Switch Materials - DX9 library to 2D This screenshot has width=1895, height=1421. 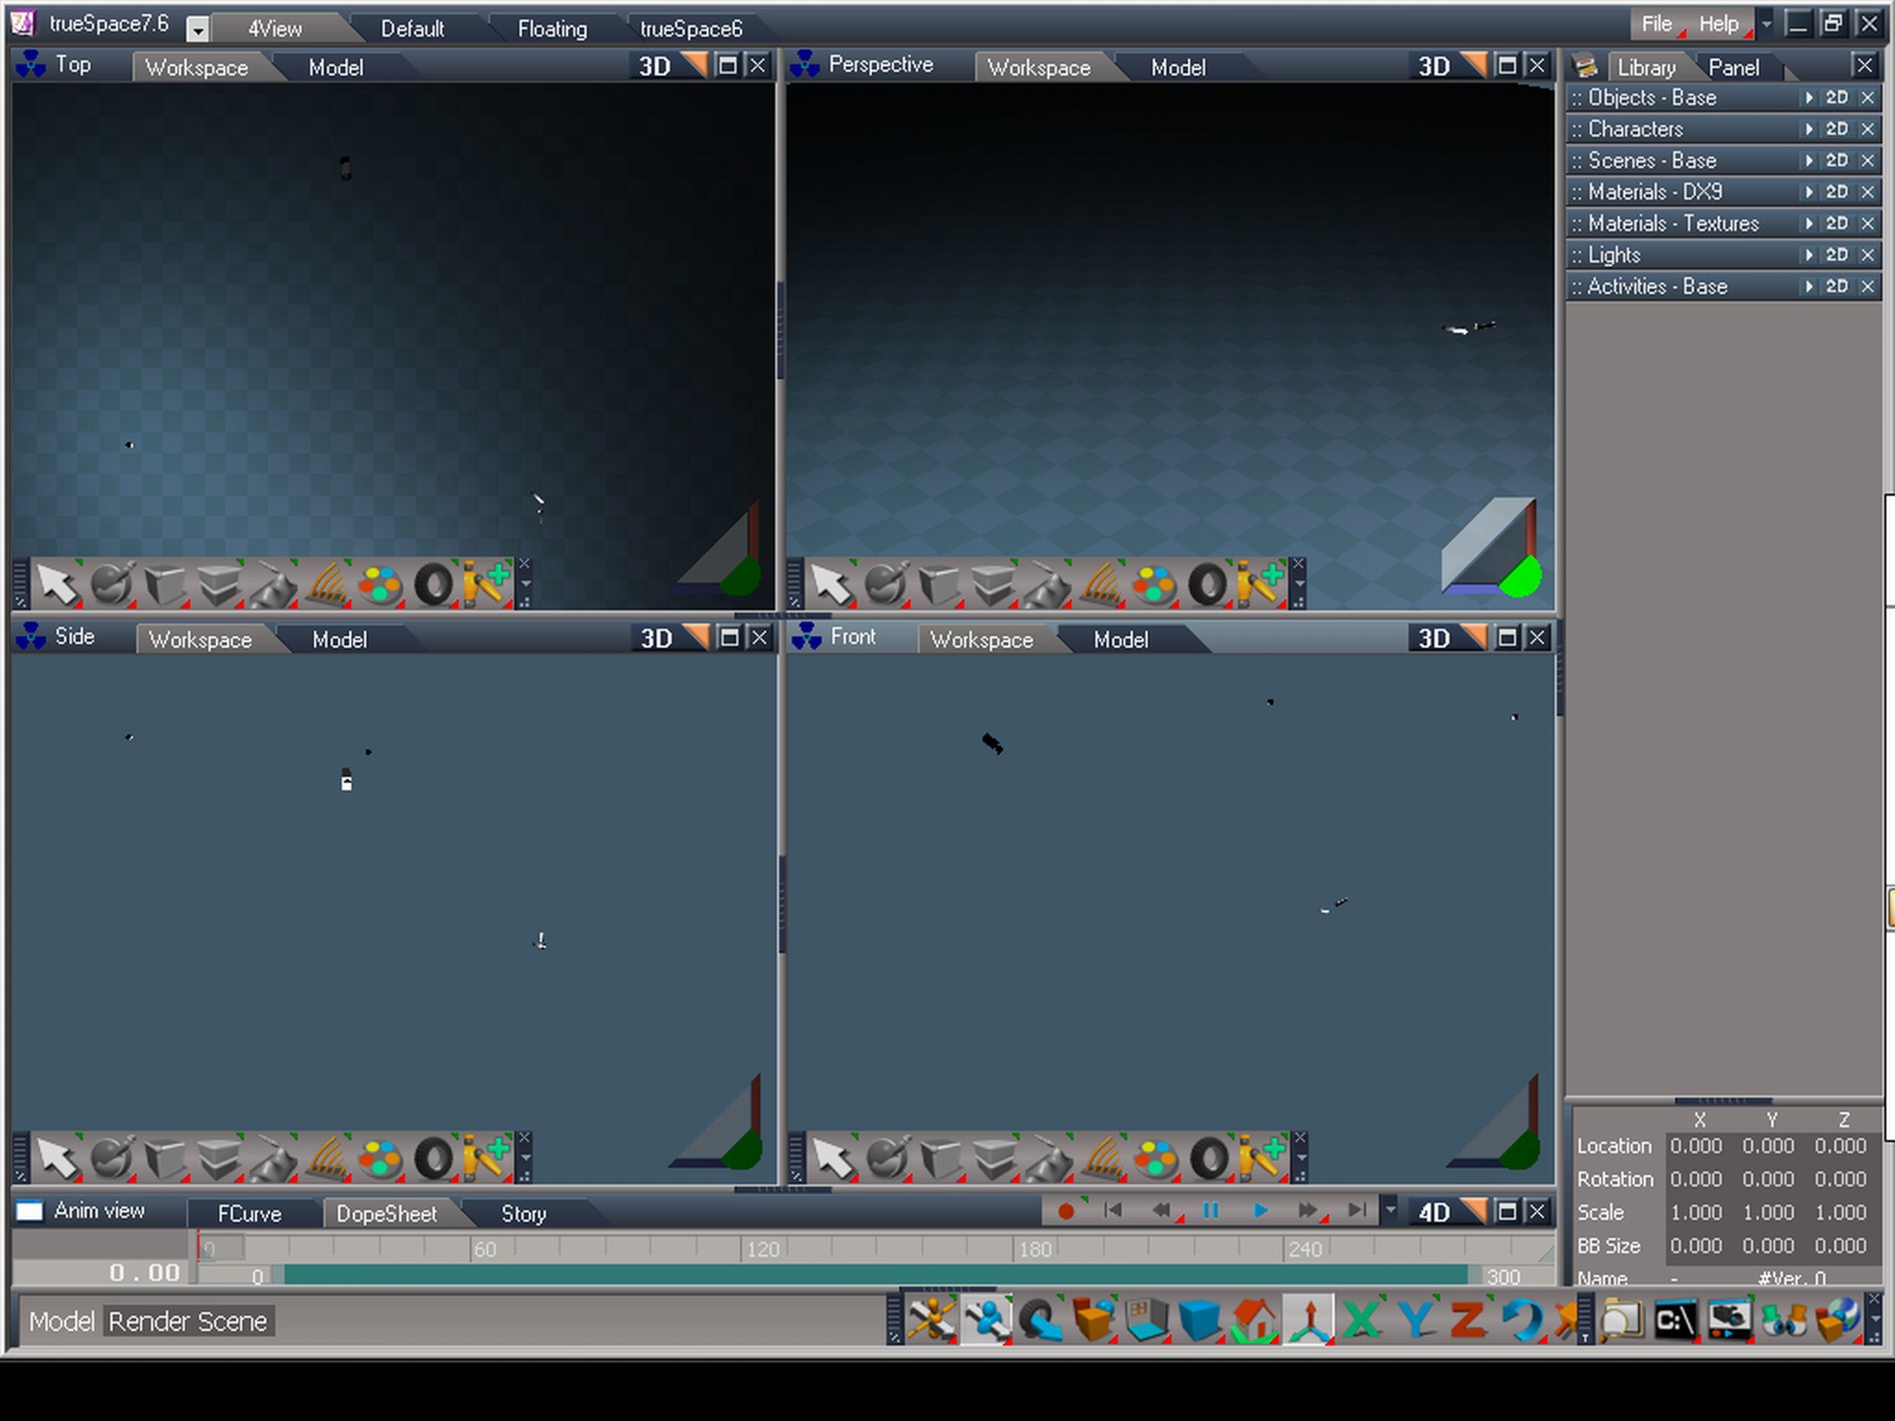[x=1837, y=192]
